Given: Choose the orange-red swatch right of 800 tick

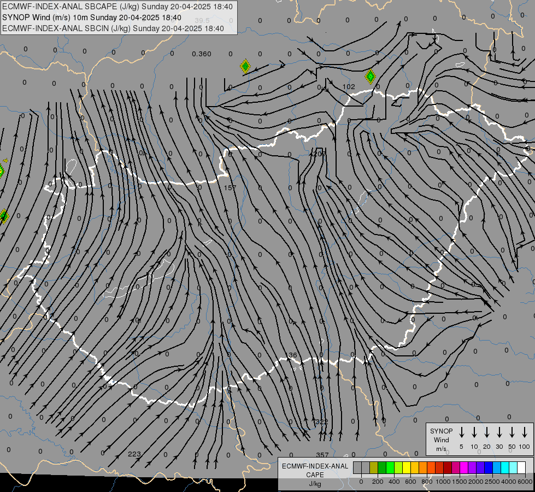Looking at the screenshot, I should tap(431, 467).
